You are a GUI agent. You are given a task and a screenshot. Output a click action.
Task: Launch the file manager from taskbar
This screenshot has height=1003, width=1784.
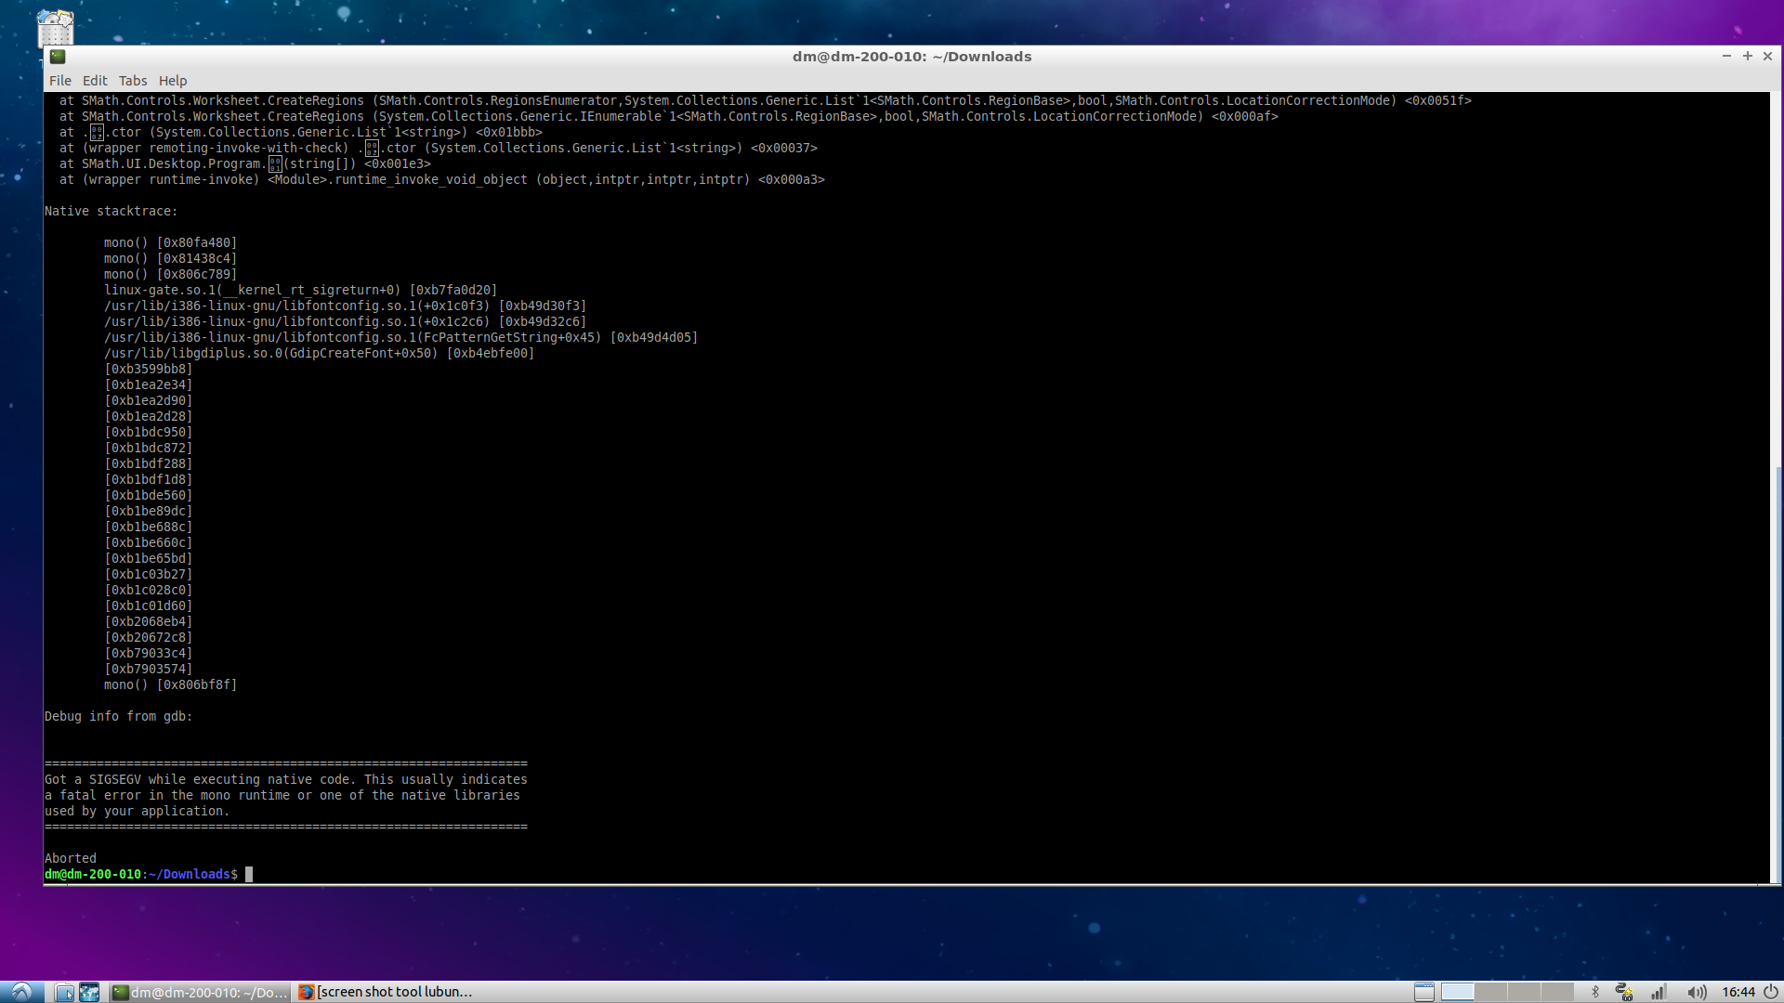click(x=64, y=992)
